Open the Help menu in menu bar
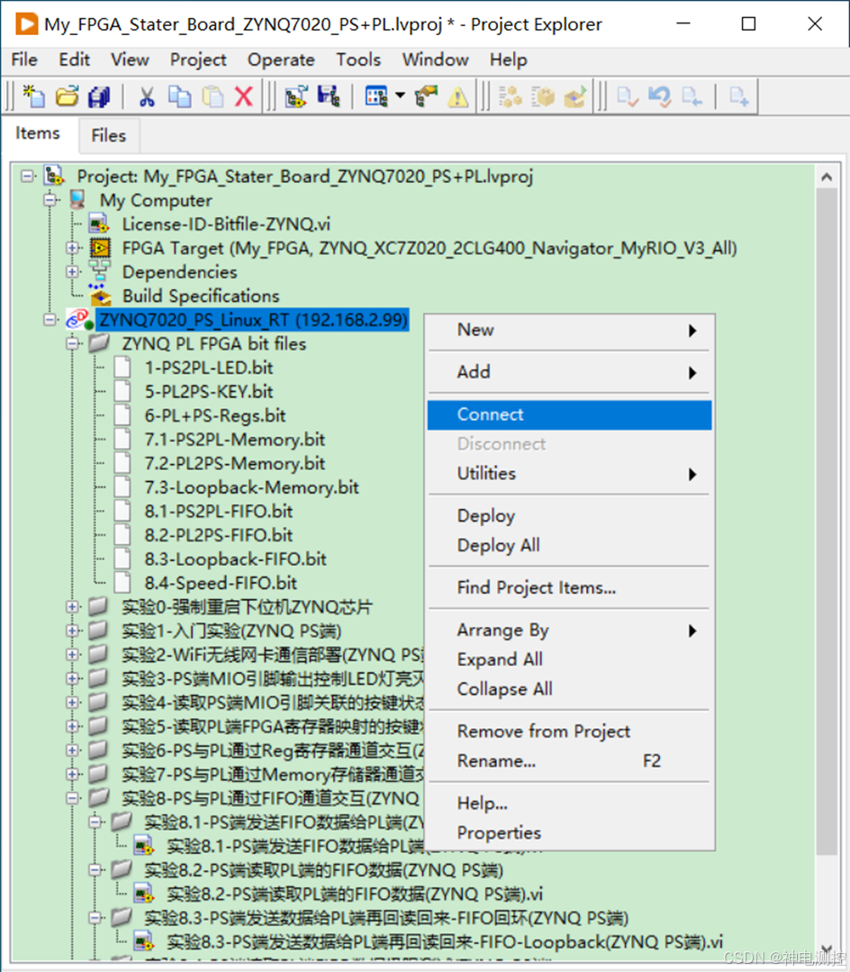The height and width of the screenshot is (972, 850). pyautogui.click(x=508, y=59)
